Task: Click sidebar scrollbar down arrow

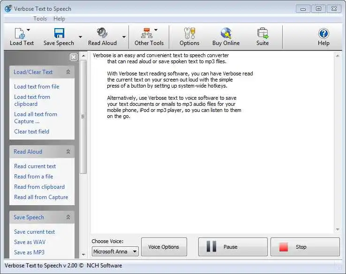Action: pyautogui.click(x=83, y=255)
